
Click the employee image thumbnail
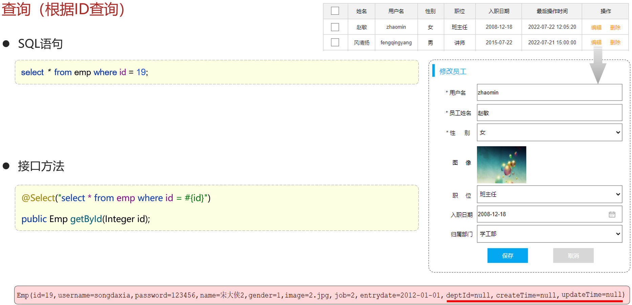pyautogui.click(x=501, y=165)
